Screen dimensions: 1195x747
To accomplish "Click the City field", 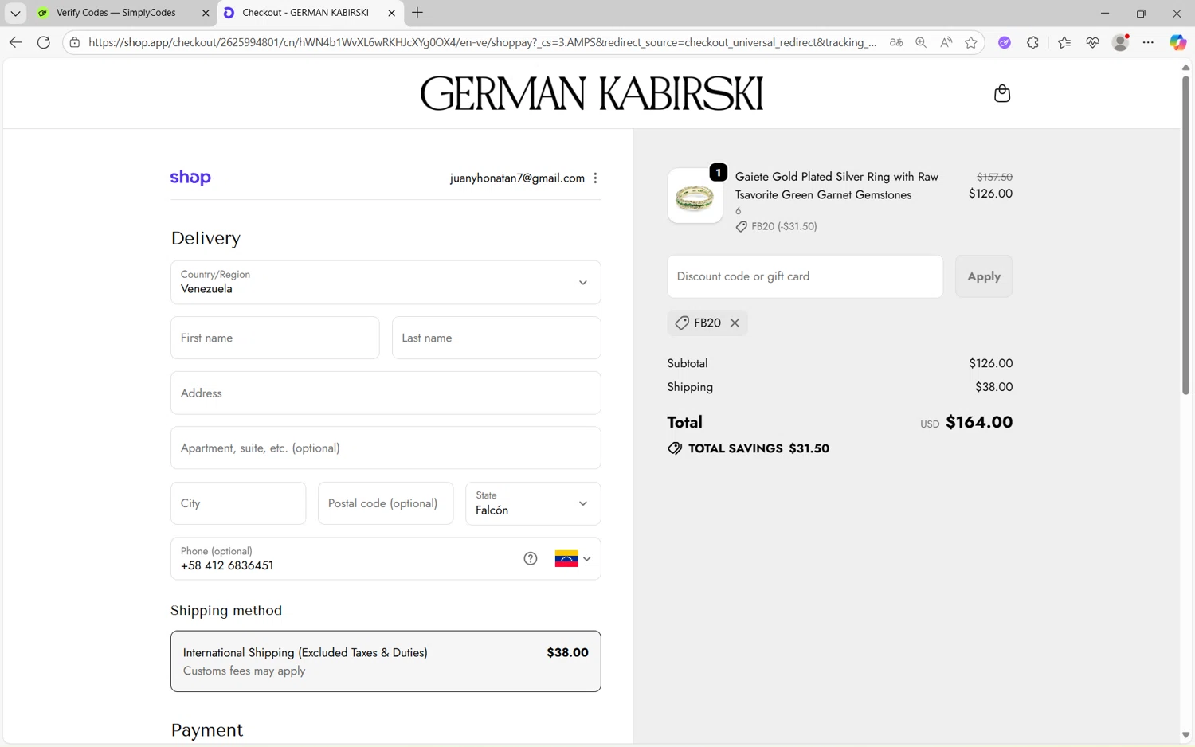I will click(x=238, y=503).
